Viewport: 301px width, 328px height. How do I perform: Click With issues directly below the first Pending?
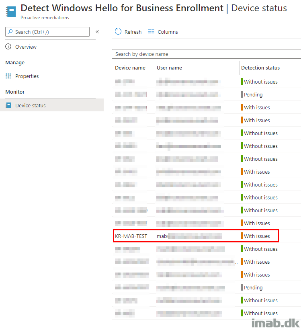click(x=257, y=107)
